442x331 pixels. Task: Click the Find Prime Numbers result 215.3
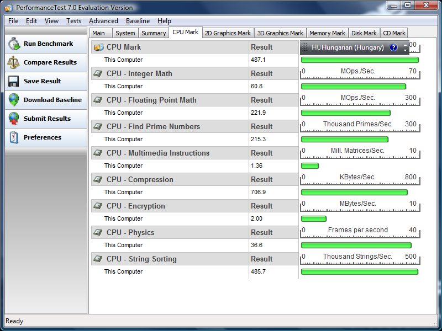coord(258,140)
